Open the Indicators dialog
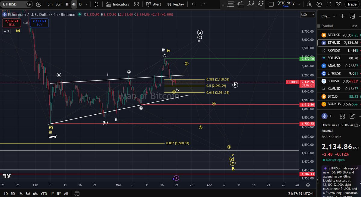The height and width of the screenshot is (197, 361). (118, 4)
